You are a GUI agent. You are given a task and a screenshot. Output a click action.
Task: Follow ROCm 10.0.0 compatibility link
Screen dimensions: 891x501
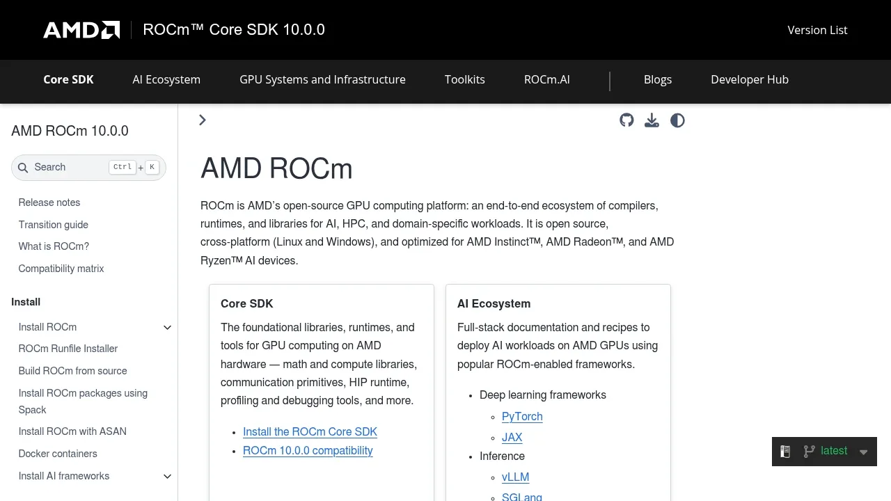[308, 451]
